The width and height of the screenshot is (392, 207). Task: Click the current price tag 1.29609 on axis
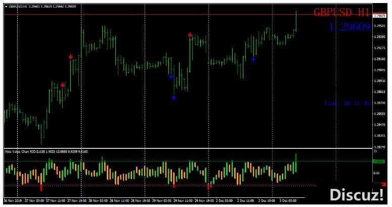click(379, 16)
